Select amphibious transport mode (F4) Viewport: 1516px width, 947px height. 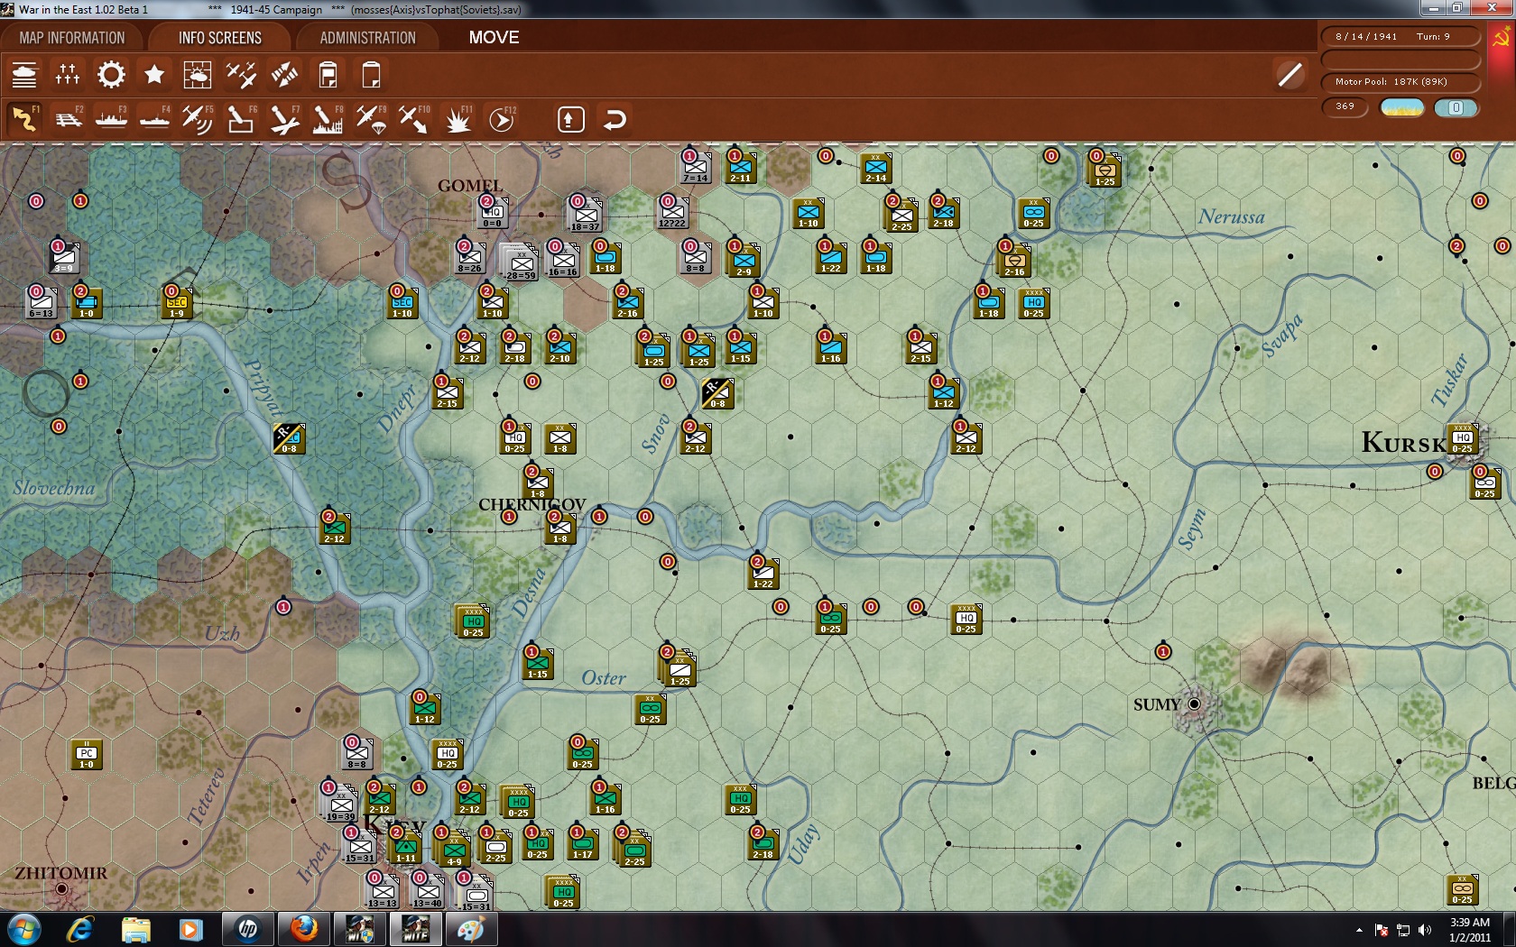pos(154,118)
